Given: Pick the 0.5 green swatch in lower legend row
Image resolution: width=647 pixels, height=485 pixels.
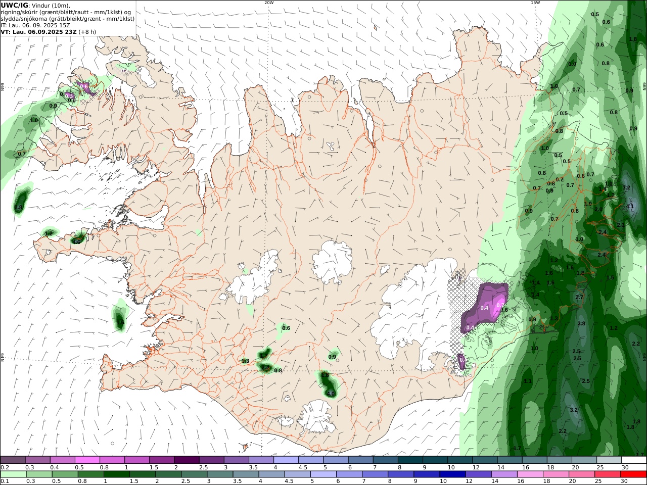Looking at the screenshot, I should (x=65, y=474).
